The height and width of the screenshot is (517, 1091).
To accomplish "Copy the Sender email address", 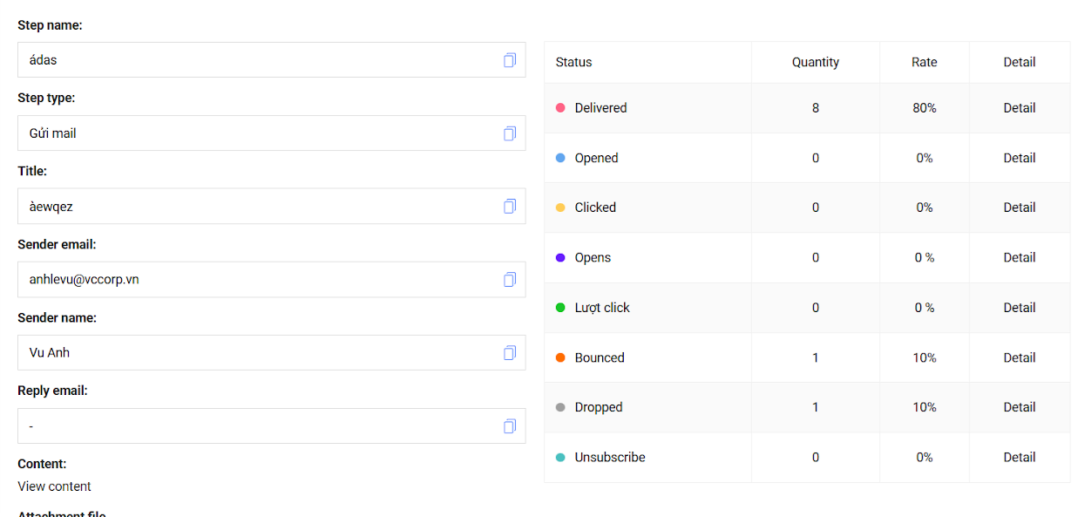I will [x=510, y=280].
